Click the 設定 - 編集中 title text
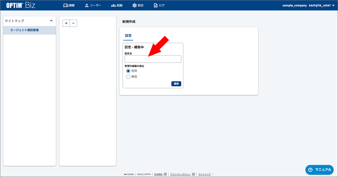Screen dimensions: 338x177 pyautogui.click(x=134, y=47)
